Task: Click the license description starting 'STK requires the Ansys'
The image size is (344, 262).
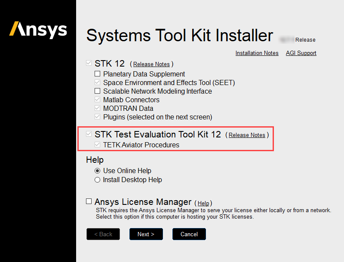Action: [x=213, y=210]
